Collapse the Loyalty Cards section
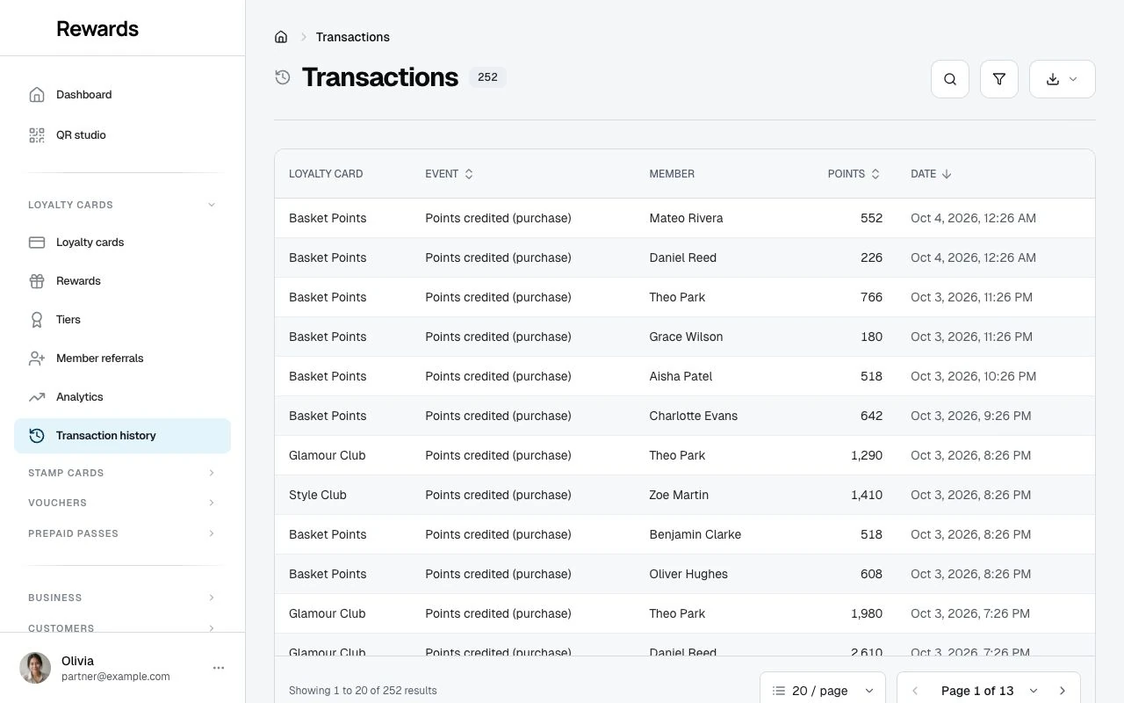 122,205
